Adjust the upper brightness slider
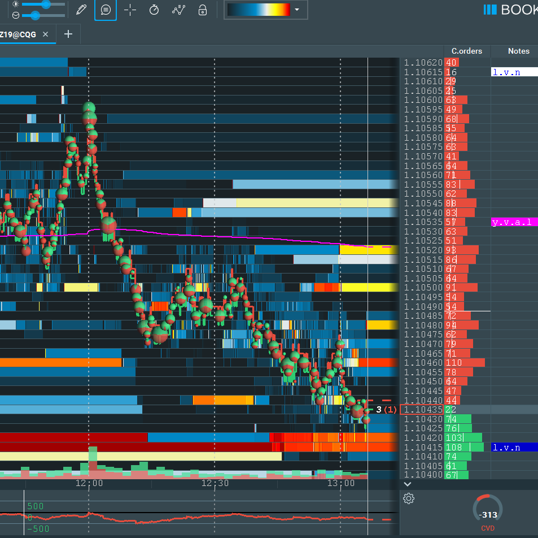 (x=46, y=4)
